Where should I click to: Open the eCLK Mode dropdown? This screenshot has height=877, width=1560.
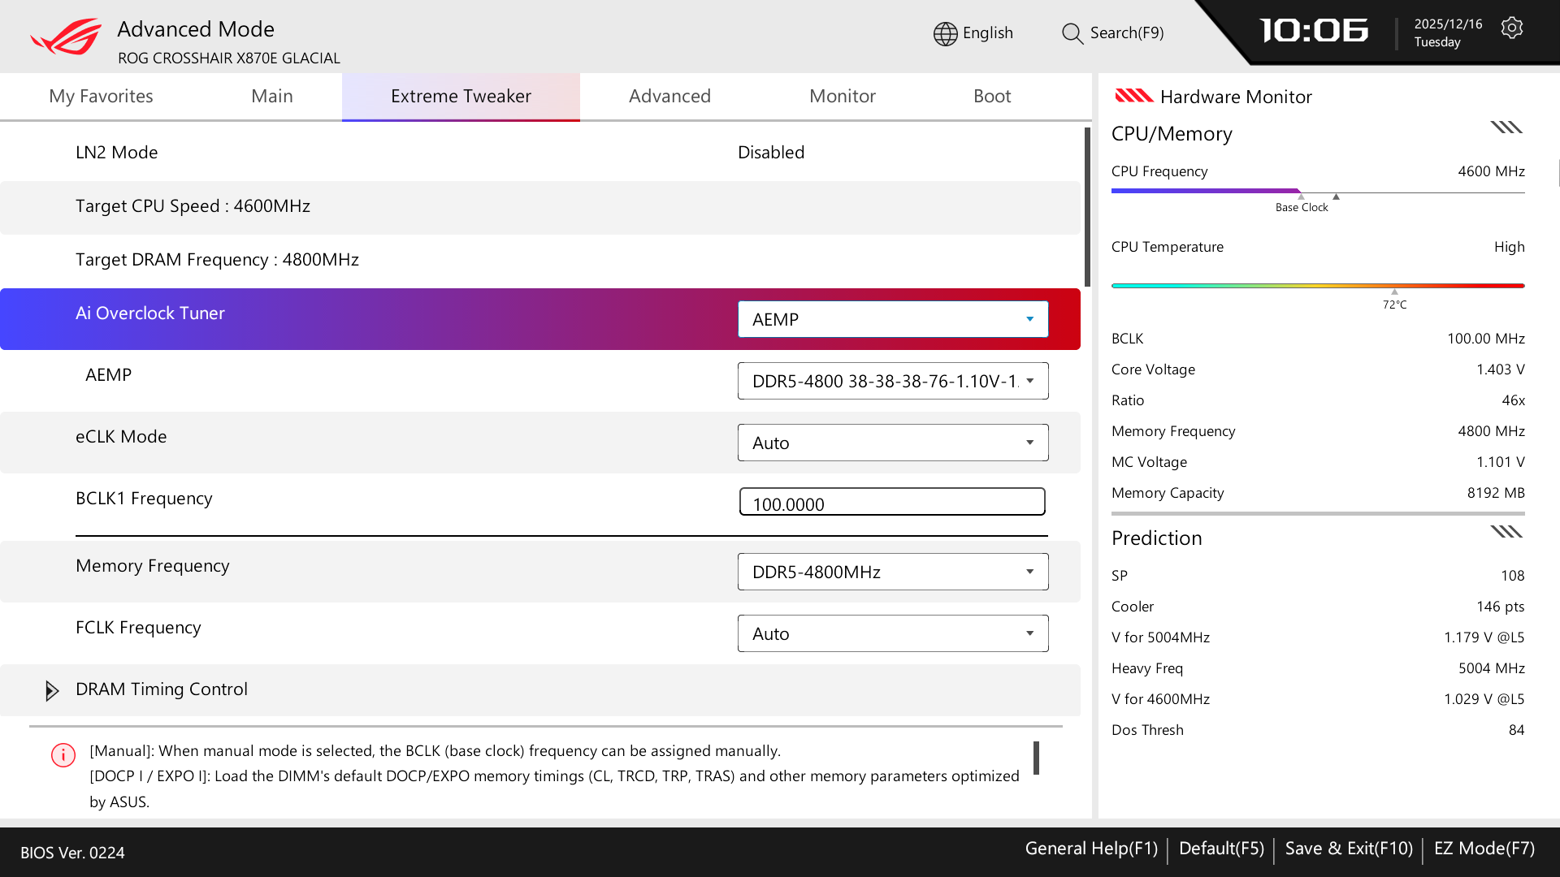pyautogui.click(x=892, y=443)
